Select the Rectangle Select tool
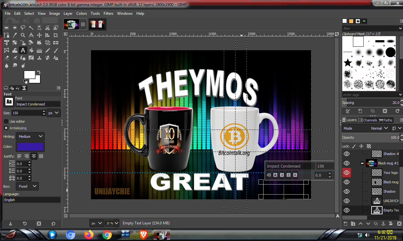Viewport: 403px width, 241px height. [6, 28]
